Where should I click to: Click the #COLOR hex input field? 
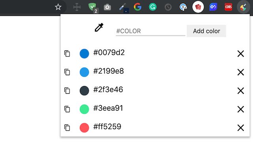[x=150, y=31]
